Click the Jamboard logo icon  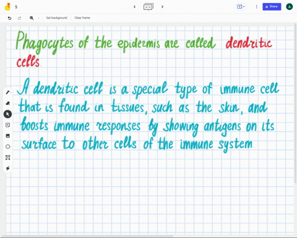pos(7,7)
